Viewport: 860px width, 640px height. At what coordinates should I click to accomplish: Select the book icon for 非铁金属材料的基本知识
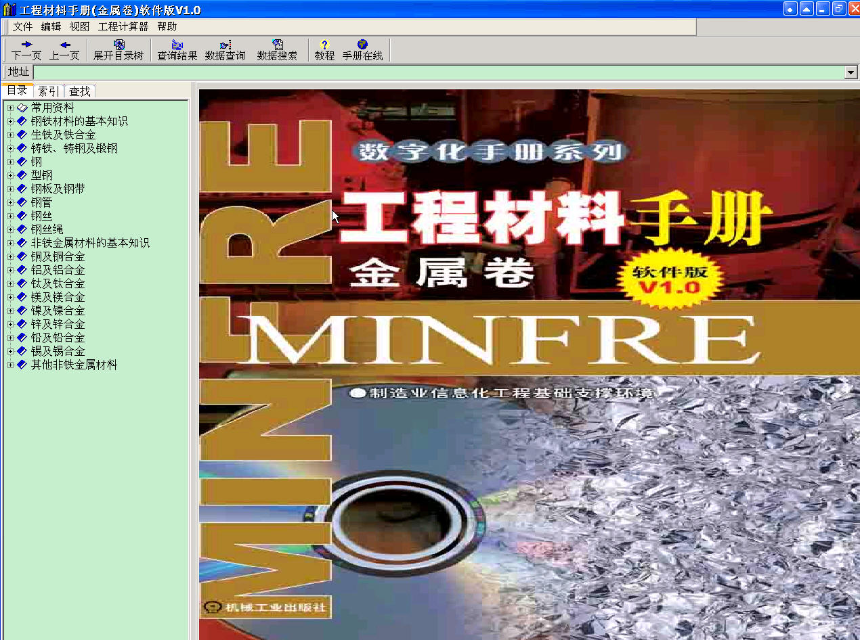(22, 243)
